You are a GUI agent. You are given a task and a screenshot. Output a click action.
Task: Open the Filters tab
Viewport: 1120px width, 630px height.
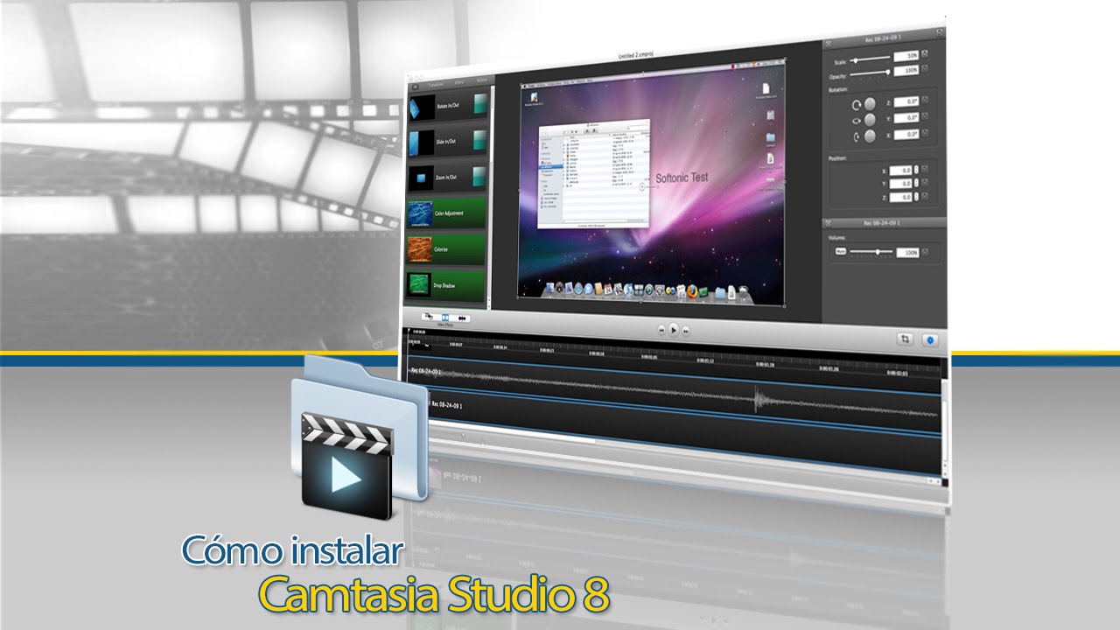(458, 83)
